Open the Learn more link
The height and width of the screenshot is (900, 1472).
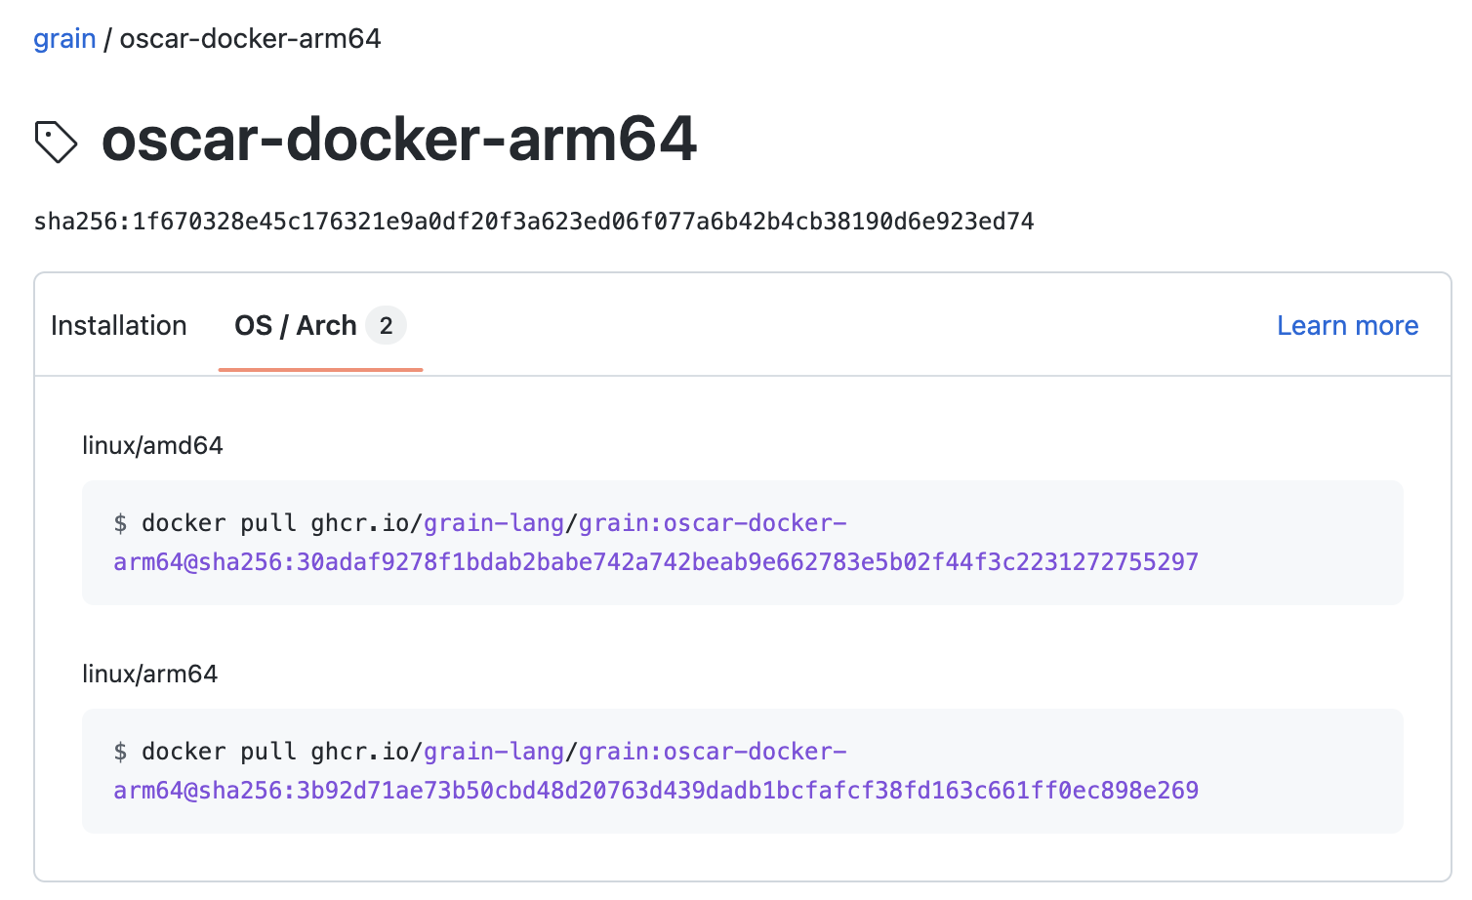(1347, 325)
